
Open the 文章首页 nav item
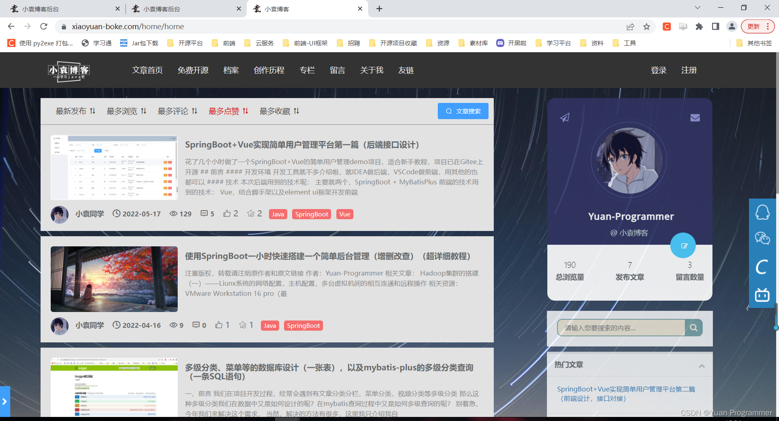(147, 70)
